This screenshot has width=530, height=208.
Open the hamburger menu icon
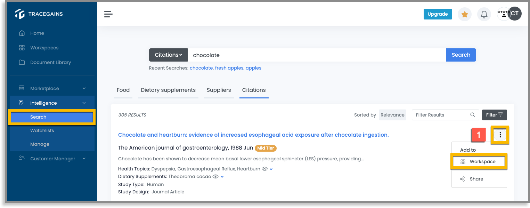point(108,14)
